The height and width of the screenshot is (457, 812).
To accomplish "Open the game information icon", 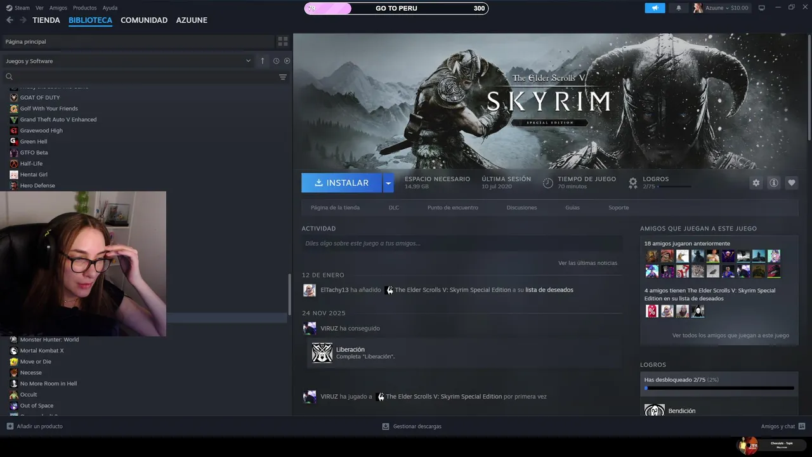I will pyautogui.click(x=773, y=183).
